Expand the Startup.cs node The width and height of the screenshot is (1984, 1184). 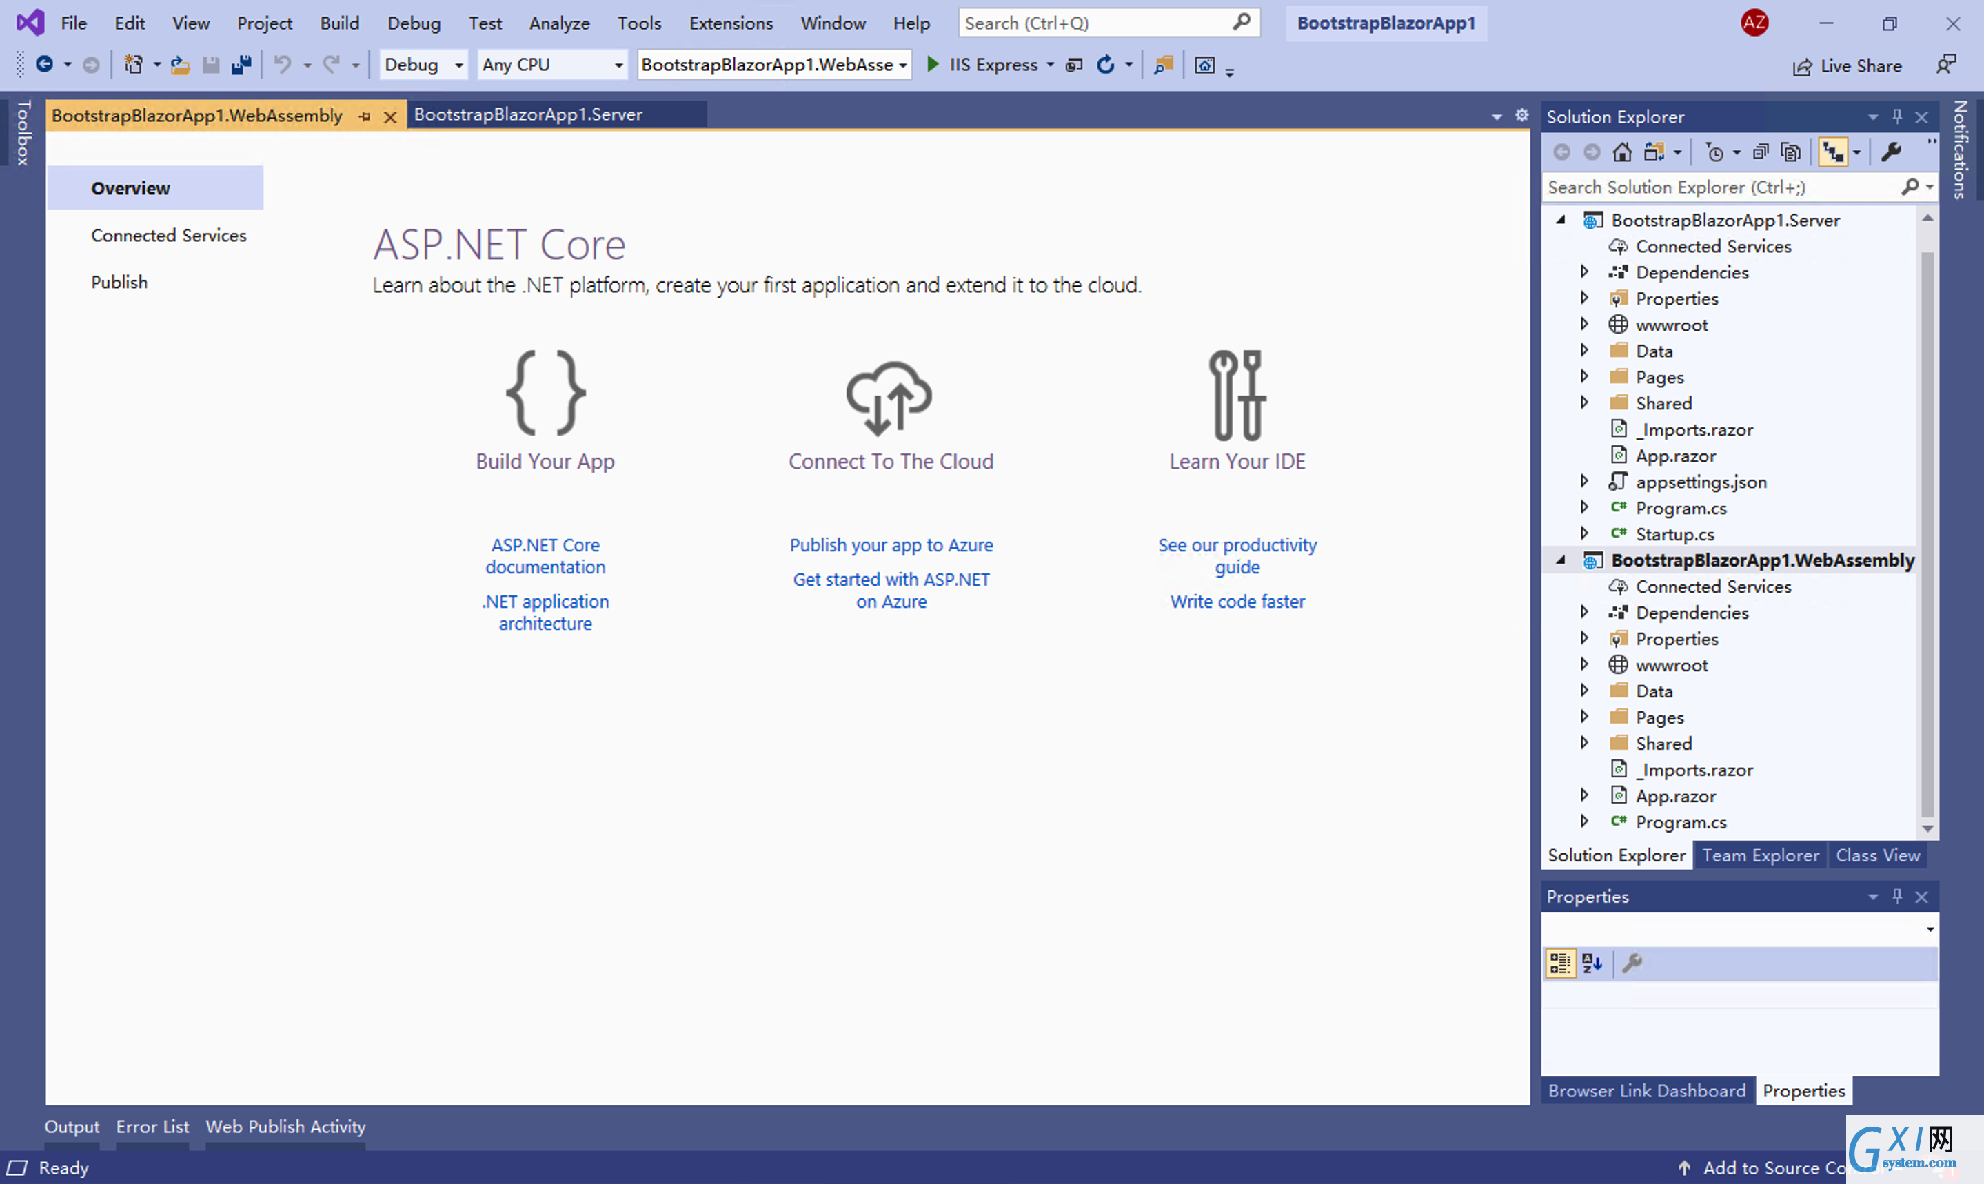coord(1584,533)
